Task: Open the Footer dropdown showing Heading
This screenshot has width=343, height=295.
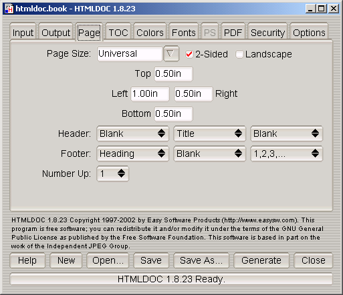Action: point(132,154)
